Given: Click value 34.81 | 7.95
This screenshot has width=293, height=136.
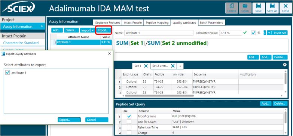Looking at the screenshot, I should pos(179,127).
